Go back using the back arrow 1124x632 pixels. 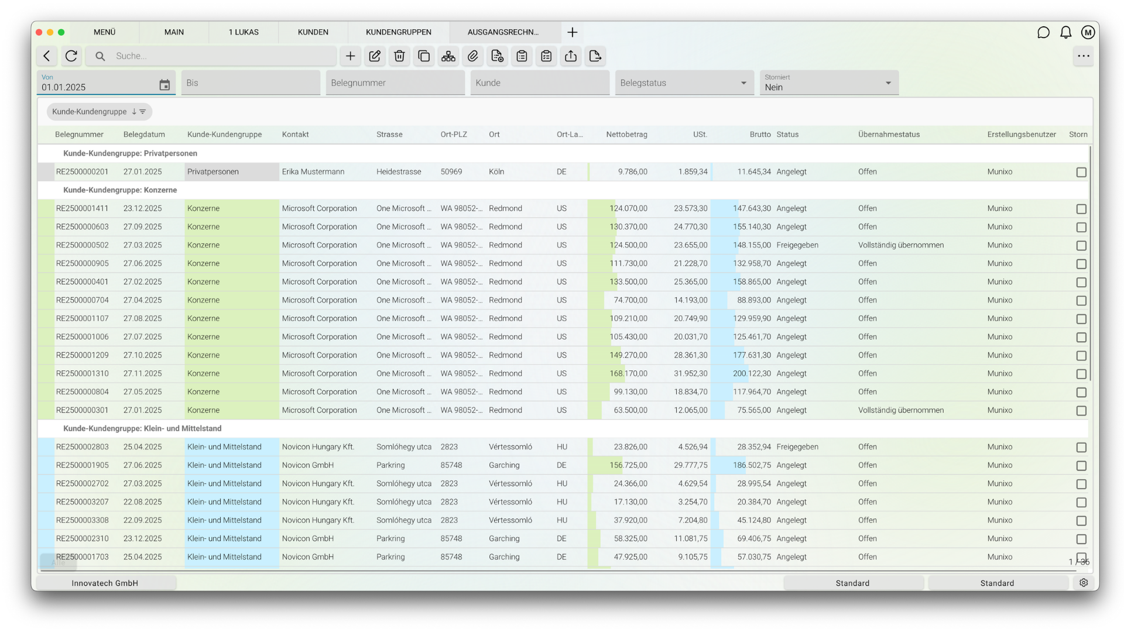pyautogui.click(x=47, y=56)
